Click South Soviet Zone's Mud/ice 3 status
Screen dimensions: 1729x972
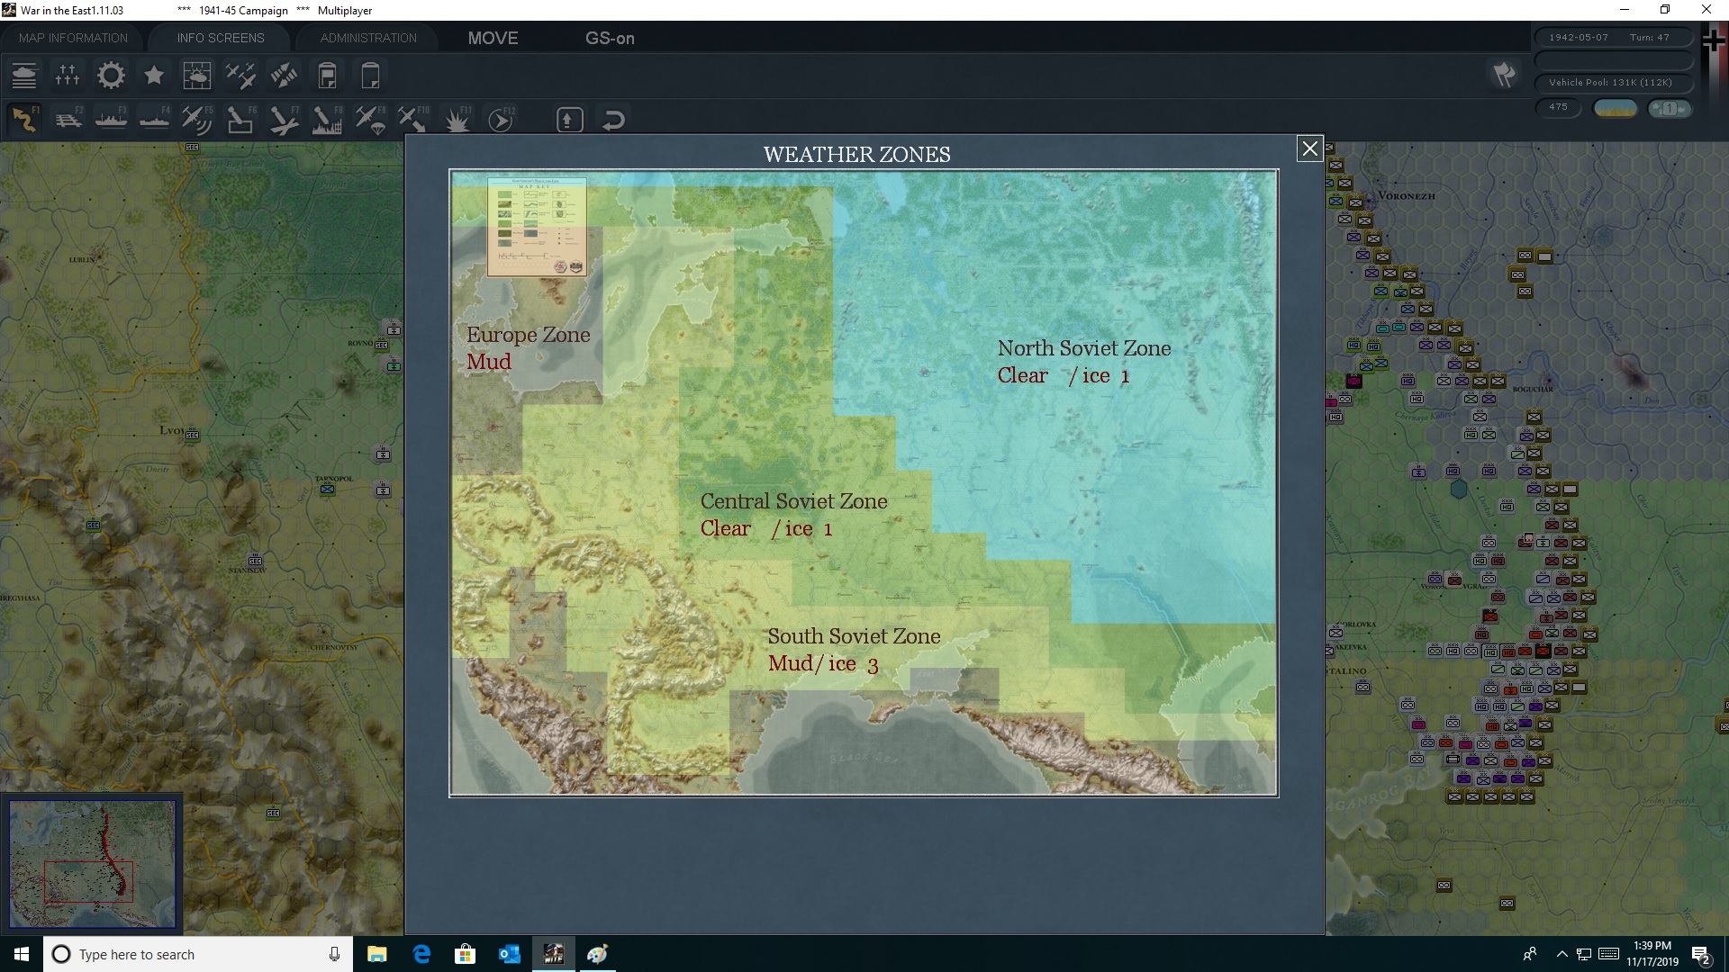tap(822, 664)
